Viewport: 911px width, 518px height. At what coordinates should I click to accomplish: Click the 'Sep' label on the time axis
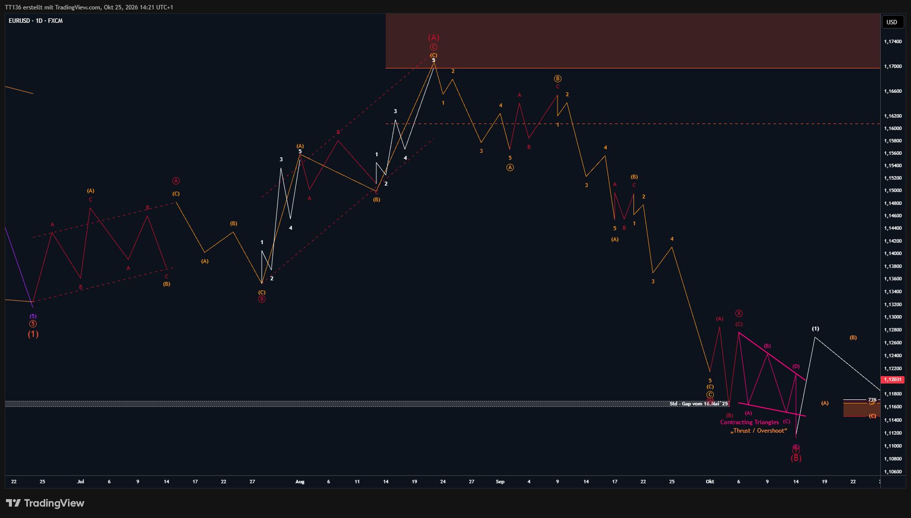pyautogui.click(x=500, y=482)
